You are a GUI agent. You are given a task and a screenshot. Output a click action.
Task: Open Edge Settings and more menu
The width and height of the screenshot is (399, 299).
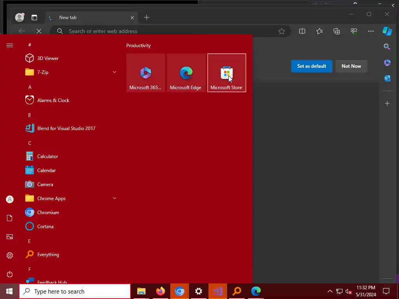pos(371,31)
